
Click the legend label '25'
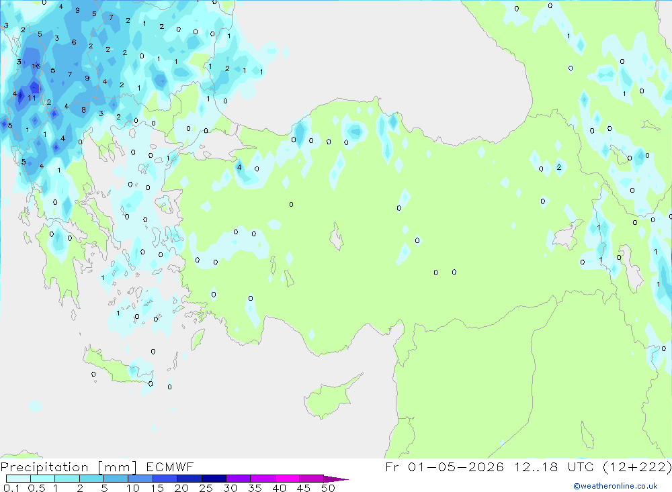coord(206,488)
